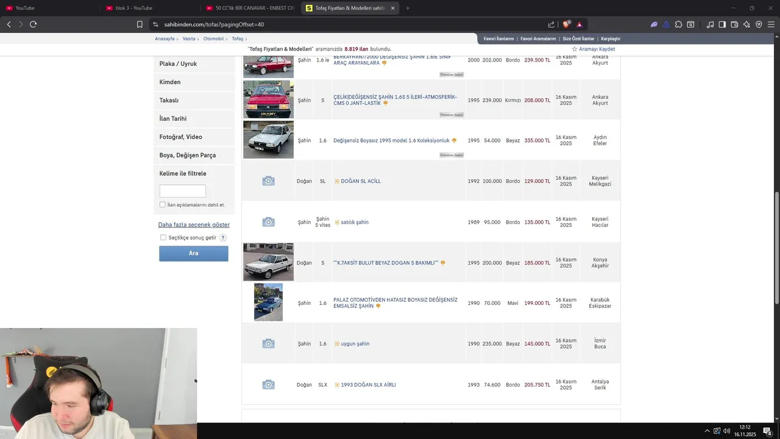Screen dimensions: 780x439
Task: Switch to the YouTube tab
Action: pos(50,8)
